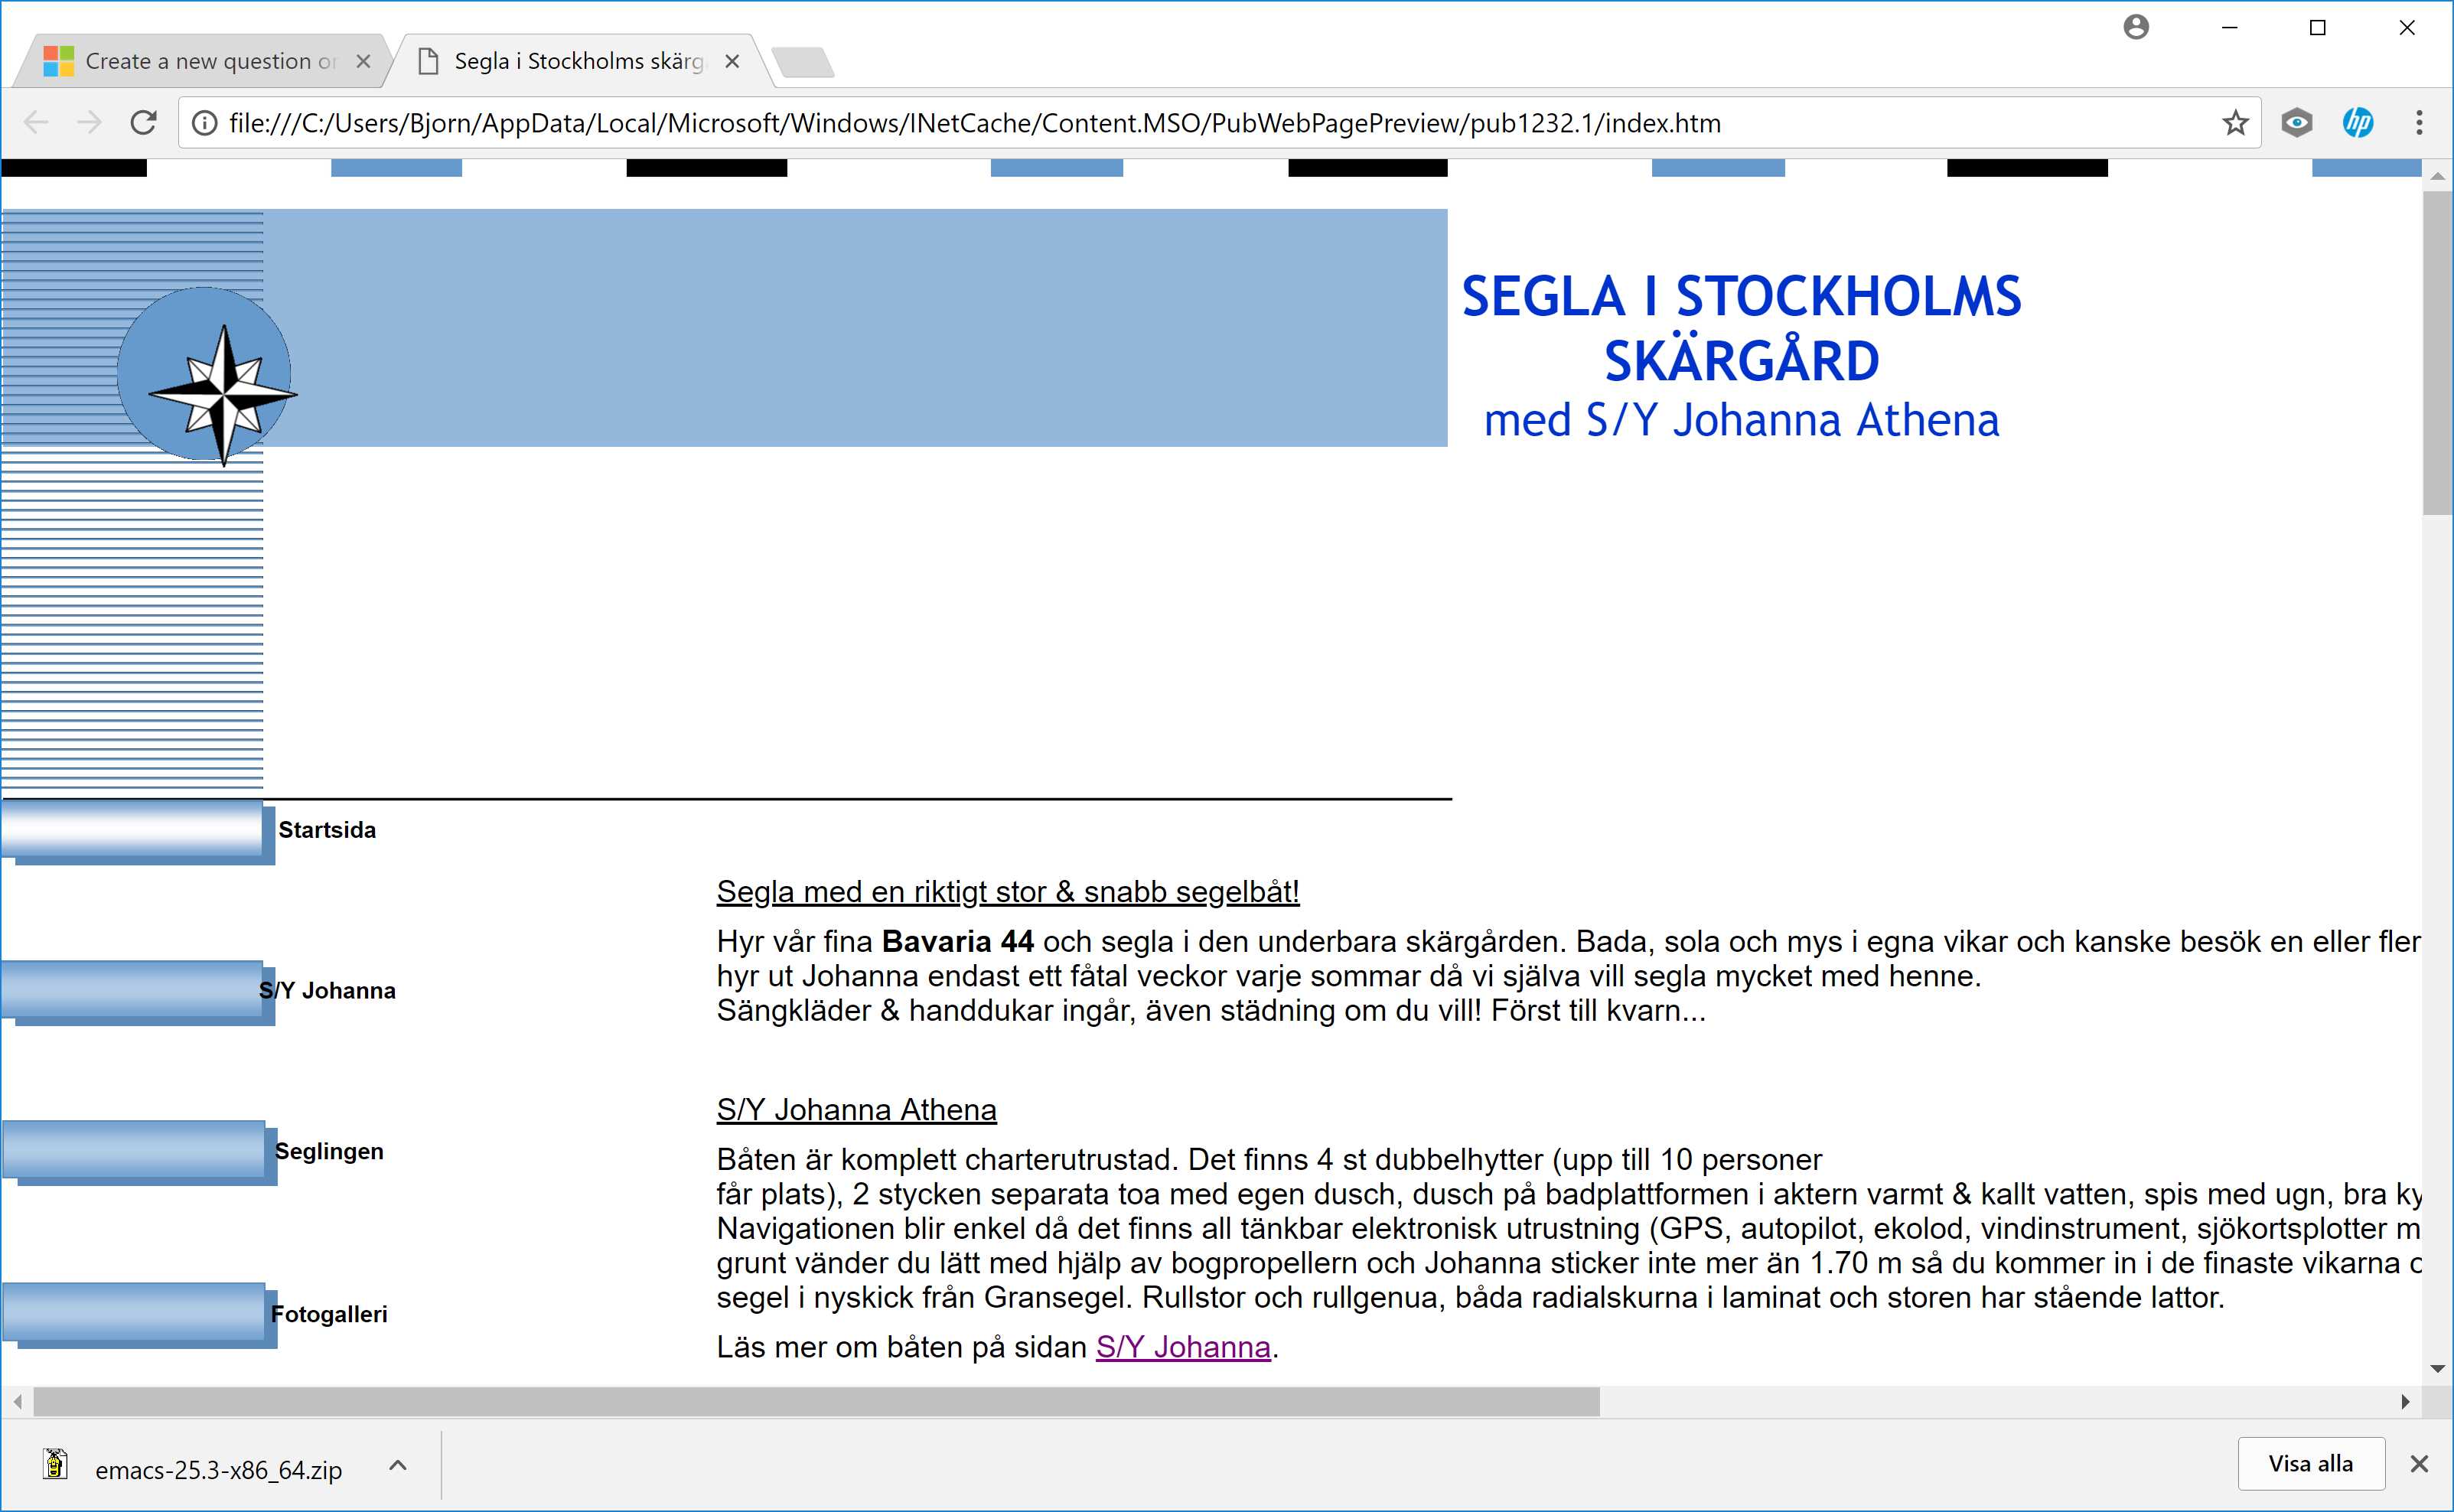This screenshot has width=2454, height=1512.
Task: Close the 'Create a new question' tab
Action: click(x=363, y=61)
